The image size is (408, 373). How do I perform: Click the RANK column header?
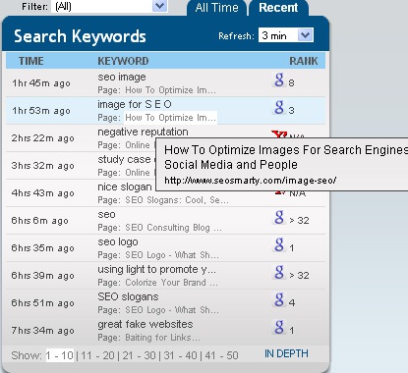click(304, 61)
